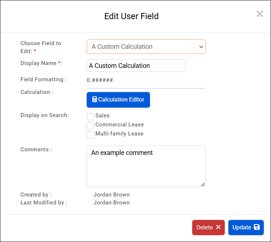
Task: Click the Display on Search label
Action: [44, 115]
